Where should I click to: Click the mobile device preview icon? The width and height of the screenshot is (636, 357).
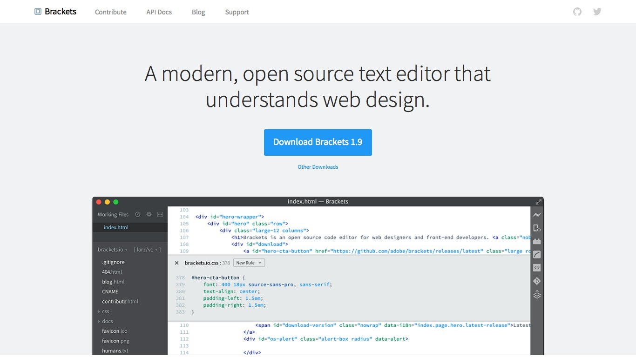537,228
